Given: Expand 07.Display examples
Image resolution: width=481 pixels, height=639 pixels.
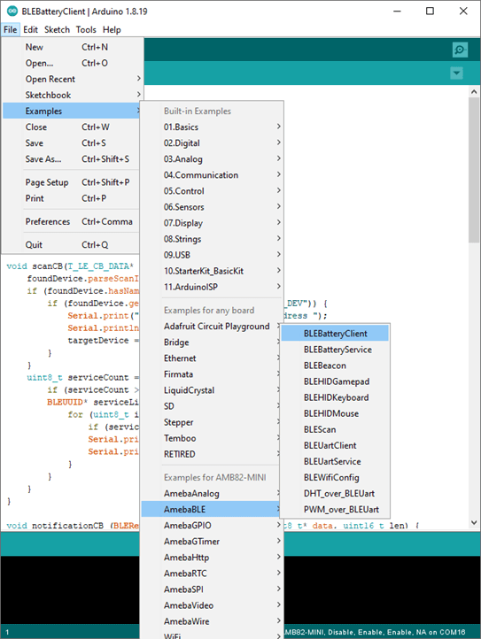Looking at the screenshot, I should point(212,223).
